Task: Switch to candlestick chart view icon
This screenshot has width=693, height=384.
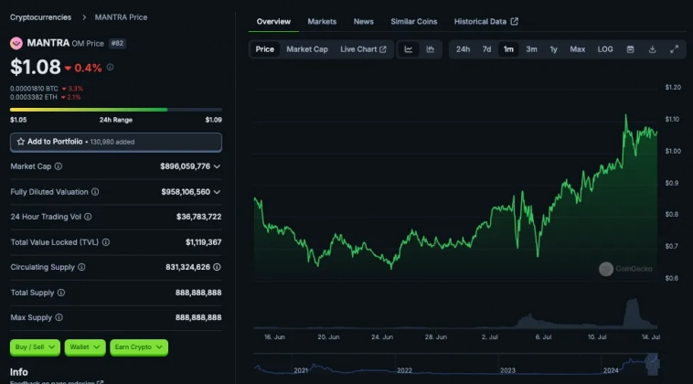Action: pos(430,49)
